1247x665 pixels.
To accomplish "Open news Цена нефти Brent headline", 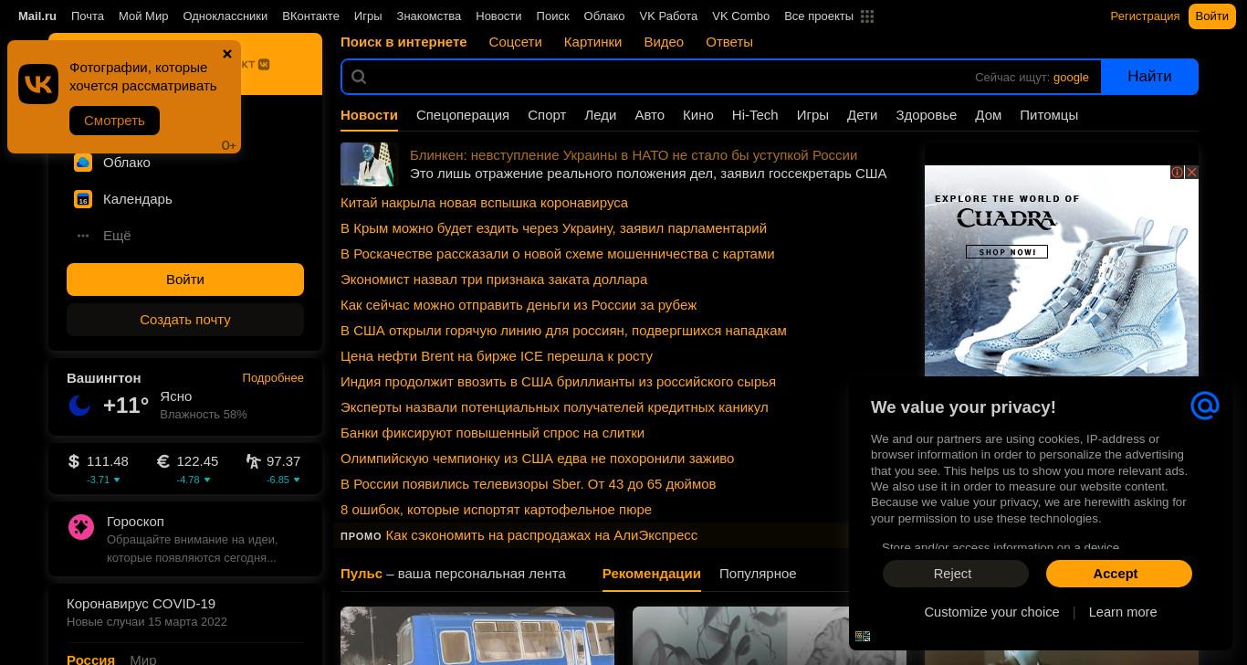I will (497, 356).
